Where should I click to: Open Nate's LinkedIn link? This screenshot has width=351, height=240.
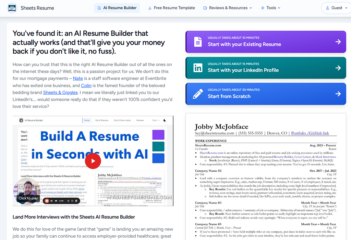point(78,79)
